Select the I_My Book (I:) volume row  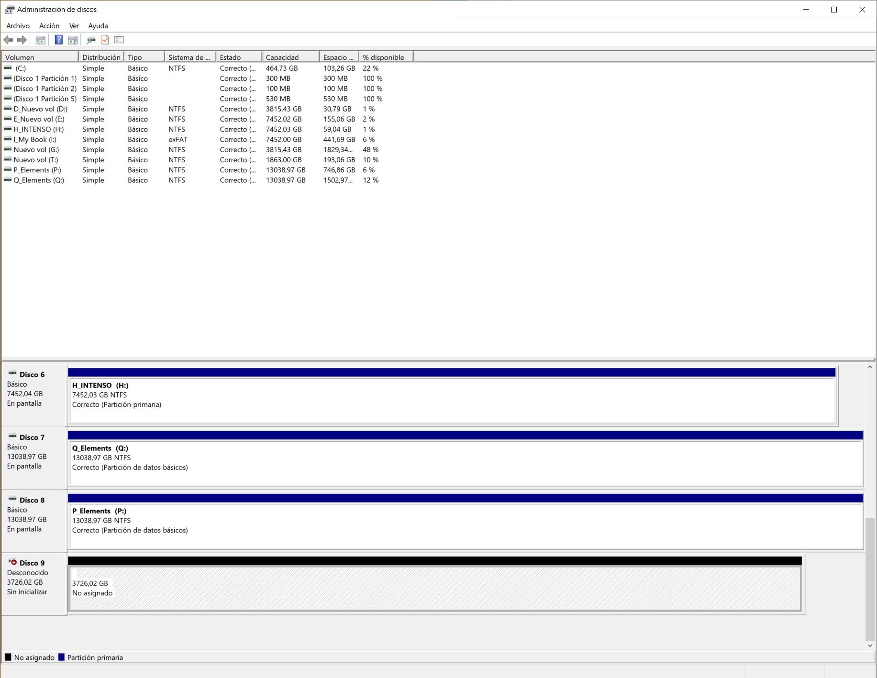tap(35, 140)
